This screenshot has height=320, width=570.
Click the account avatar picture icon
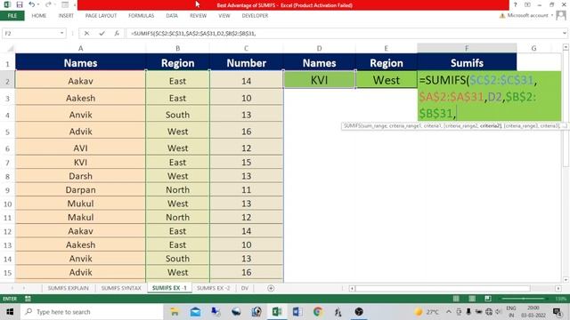561,15
